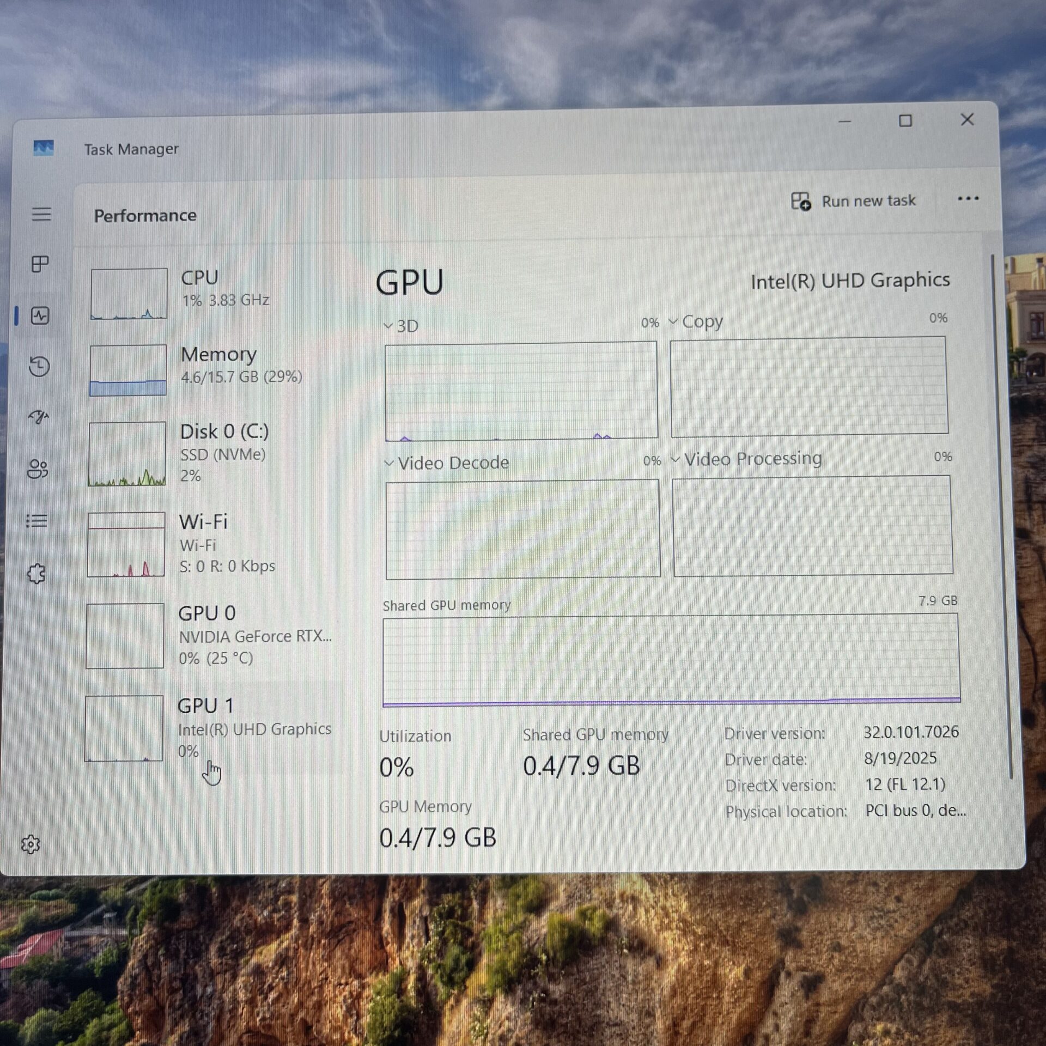This screenshot has height=1046, width=1046.
Task: Select the Performance page icon in sidebar
Action: tap(40, 316)
